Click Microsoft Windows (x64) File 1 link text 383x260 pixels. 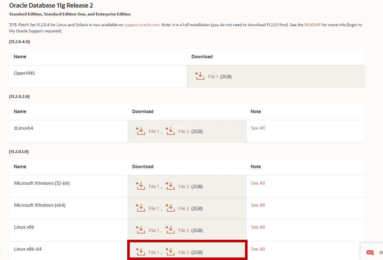[154, 208]
